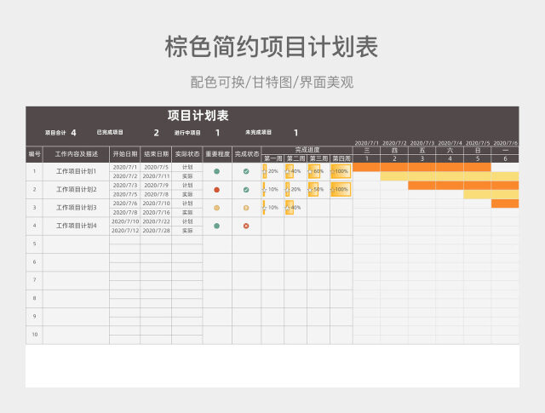Click Gantt date header 2020/7/4
545x413 pixels.
point(450,143)
